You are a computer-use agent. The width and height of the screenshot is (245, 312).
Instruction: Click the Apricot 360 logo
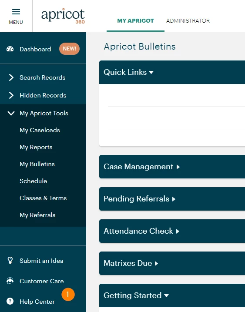click(63, 16)
